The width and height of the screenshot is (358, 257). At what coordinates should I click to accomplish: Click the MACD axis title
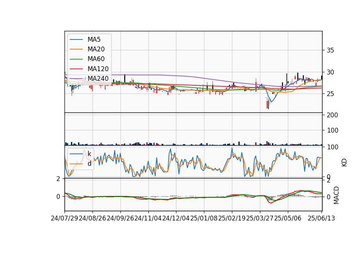tap(336, 196)
